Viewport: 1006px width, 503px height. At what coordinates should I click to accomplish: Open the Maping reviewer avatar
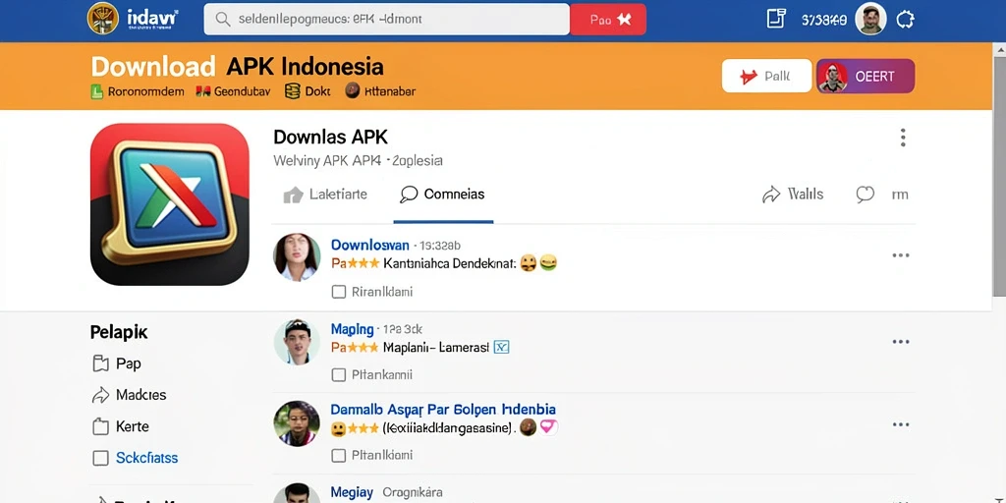tap(297, 342)
